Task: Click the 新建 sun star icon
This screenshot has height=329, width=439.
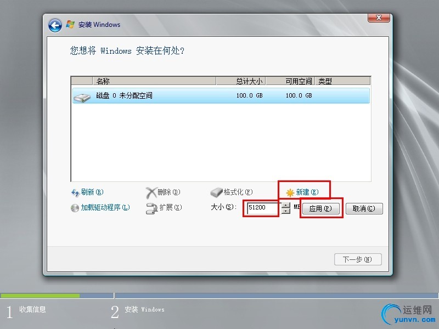Action: tap(290, 192)
